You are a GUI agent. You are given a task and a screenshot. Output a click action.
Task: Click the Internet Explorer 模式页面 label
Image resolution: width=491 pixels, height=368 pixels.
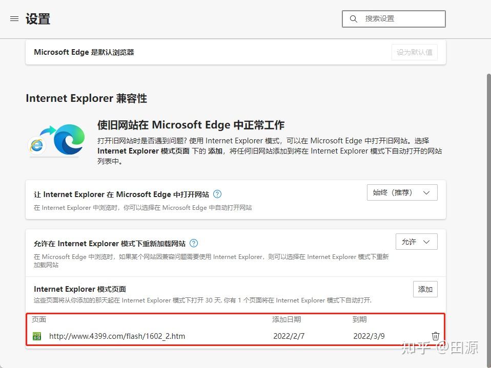click(80, 289)
